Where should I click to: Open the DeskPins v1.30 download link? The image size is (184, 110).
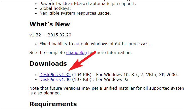coord(55,79)
